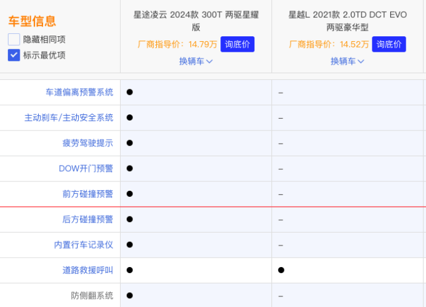The image size is (426, 307).
Task: Check the 隐藏相同项 checkbox
Action: (14, 39)
